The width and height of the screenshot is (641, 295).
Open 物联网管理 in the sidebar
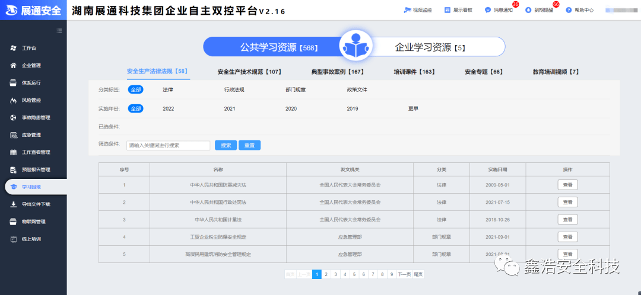tap(33, 222)
